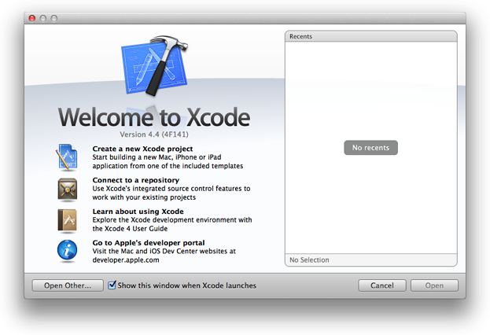Click the Cancel button
Screen dimensions: 490x335
click(x=382, y=285)
